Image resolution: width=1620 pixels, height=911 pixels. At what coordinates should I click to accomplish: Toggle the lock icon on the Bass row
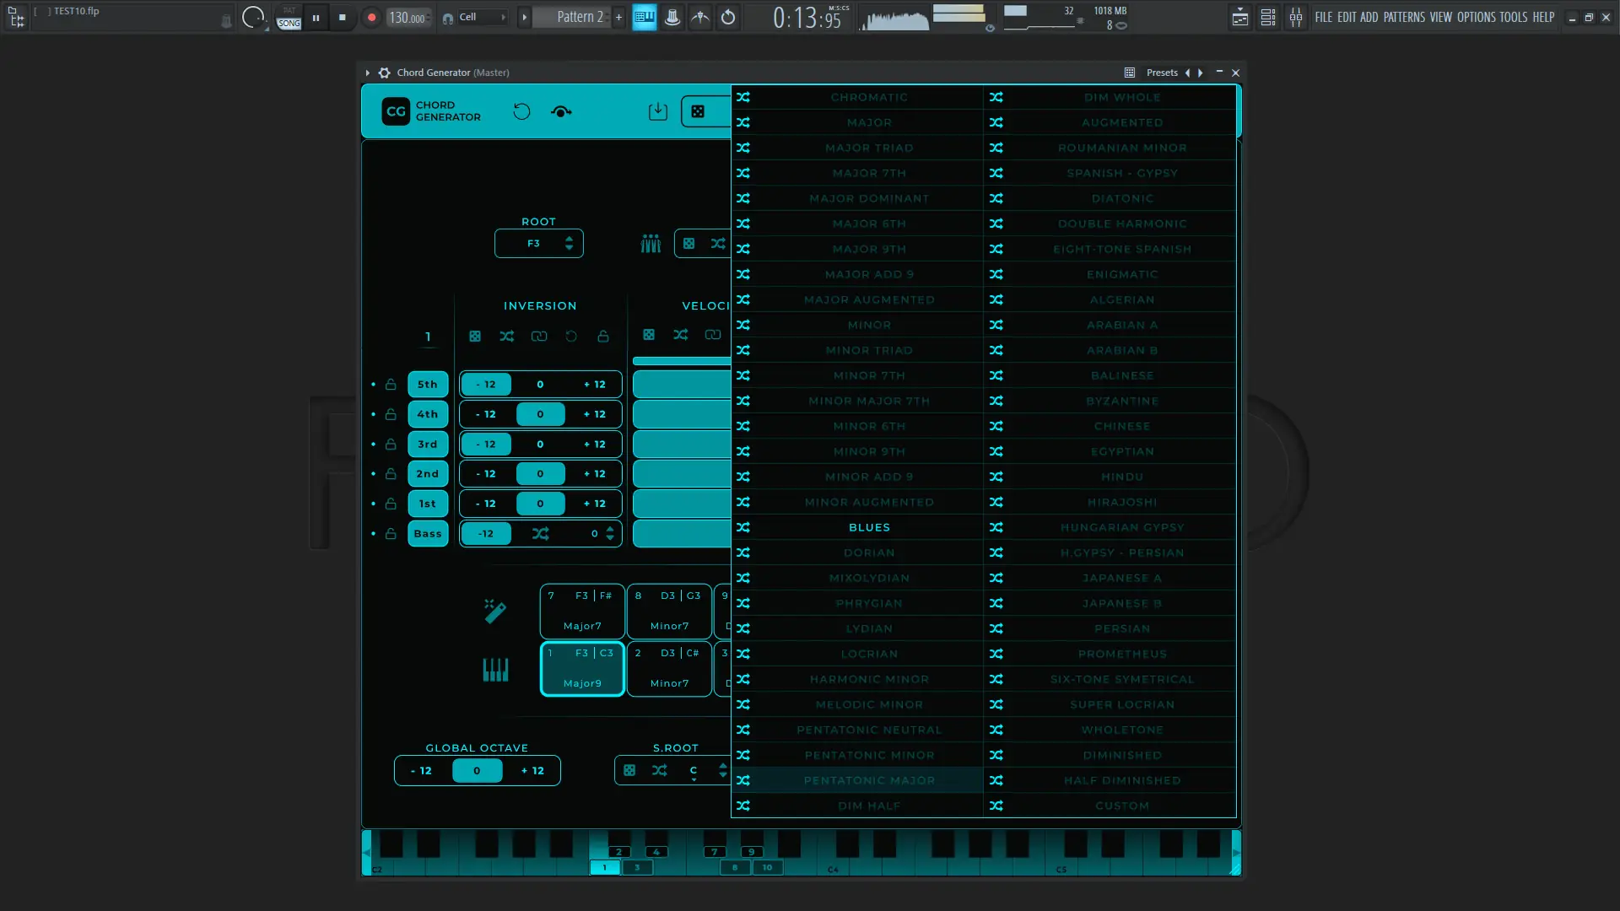(x=391, y=534)
